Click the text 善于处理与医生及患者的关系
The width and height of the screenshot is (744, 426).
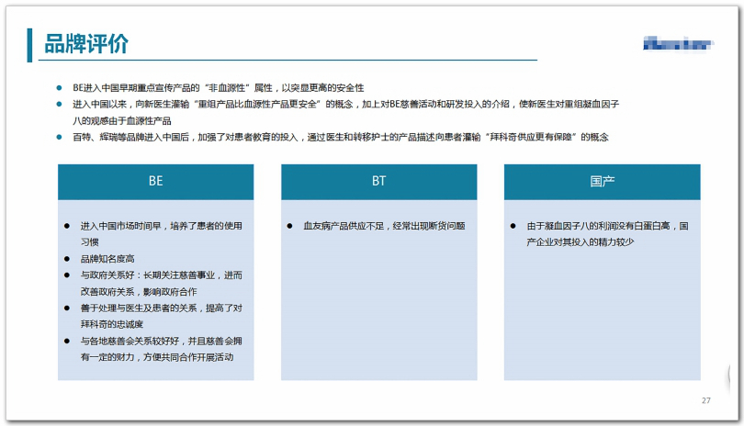point(139,308)
